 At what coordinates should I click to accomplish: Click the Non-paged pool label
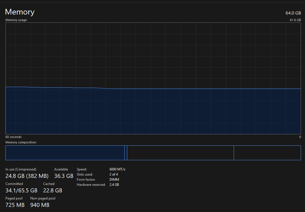click(43, 198)
